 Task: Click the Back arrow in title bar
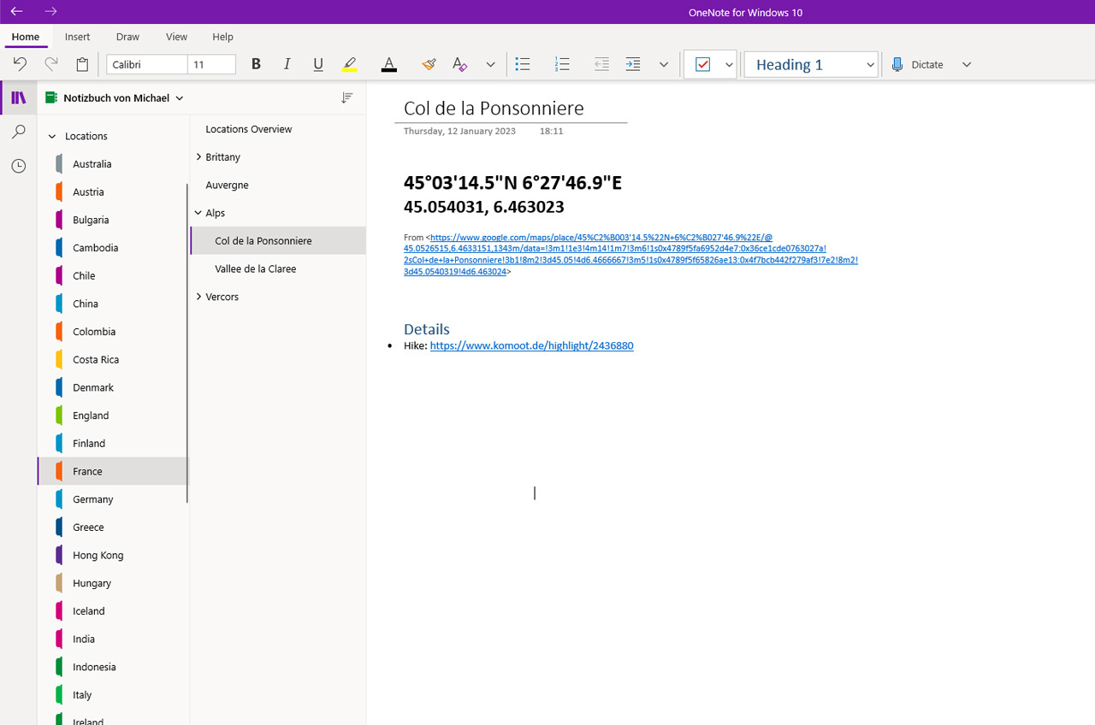click(x=16, y=11)
